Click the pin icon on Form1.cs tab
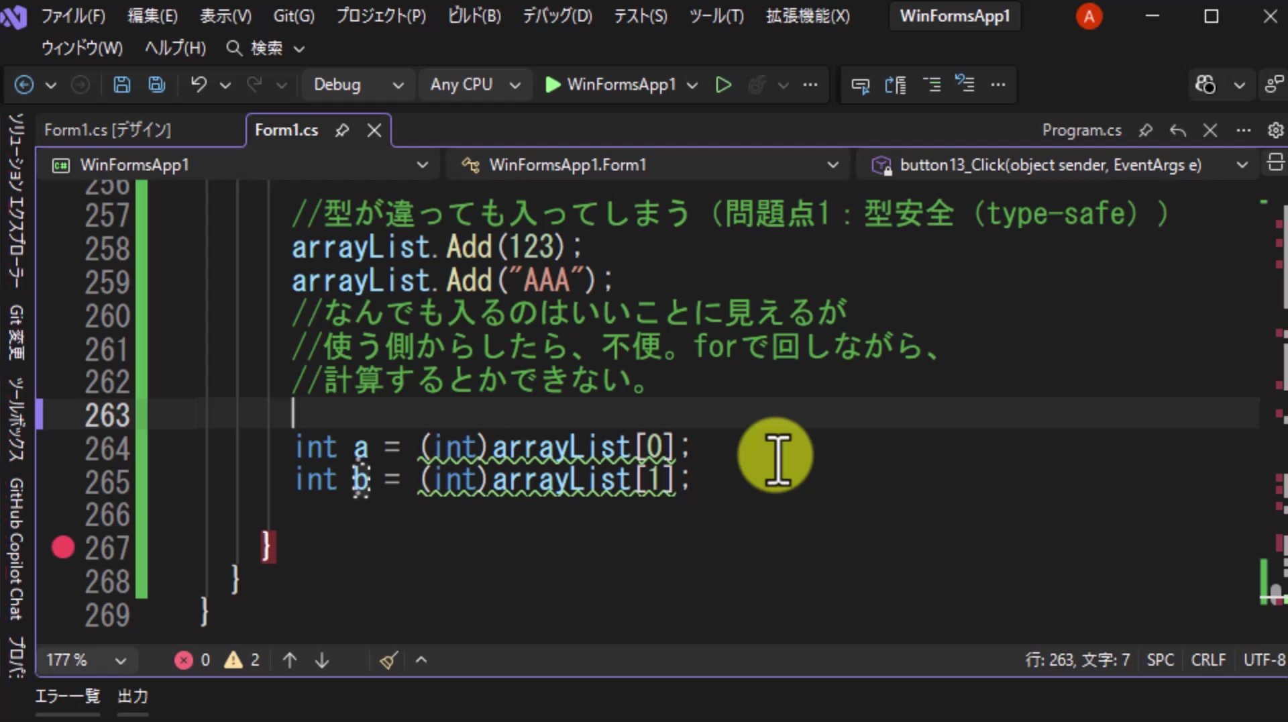The width and height of the screenshot is (1288, 722). tap(342, 130)
